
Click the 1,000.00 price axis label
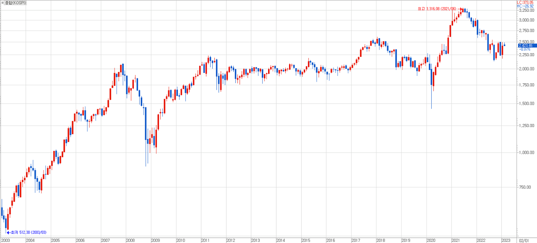click(x=526, y=153)
